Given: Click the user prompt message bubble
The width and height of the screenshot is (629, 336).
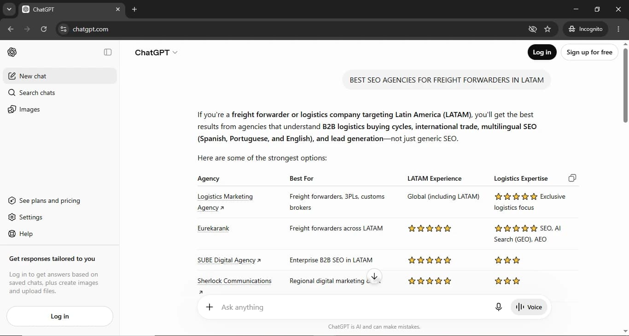Looking at the screenshot, I should tap(447, 80).
